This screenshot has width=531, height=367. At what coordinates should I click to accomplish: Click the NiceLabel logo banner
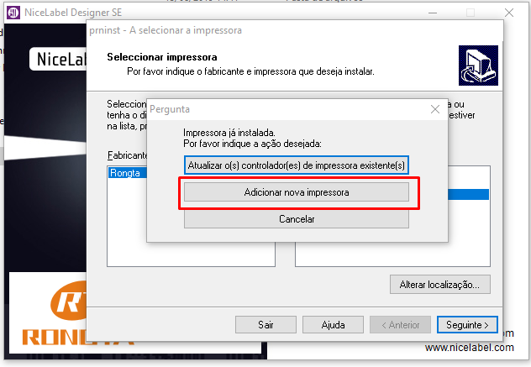[x=58, y=59]
